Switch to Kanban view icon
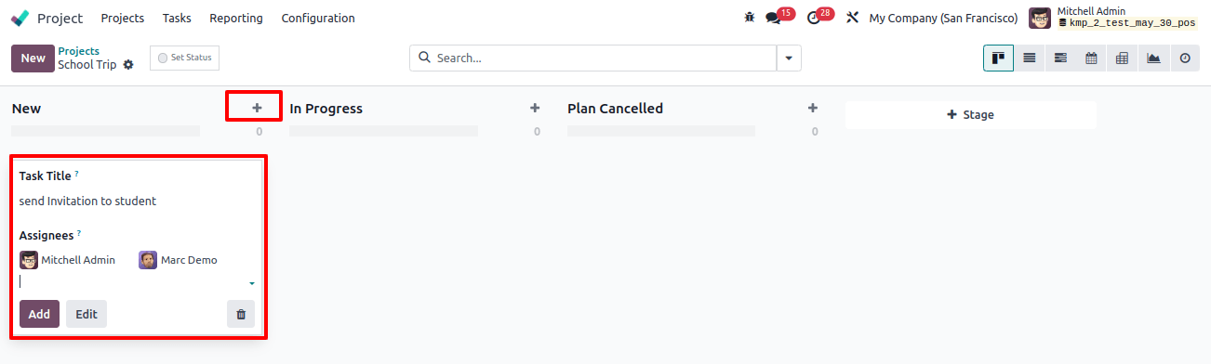 (x=998, y=58)
